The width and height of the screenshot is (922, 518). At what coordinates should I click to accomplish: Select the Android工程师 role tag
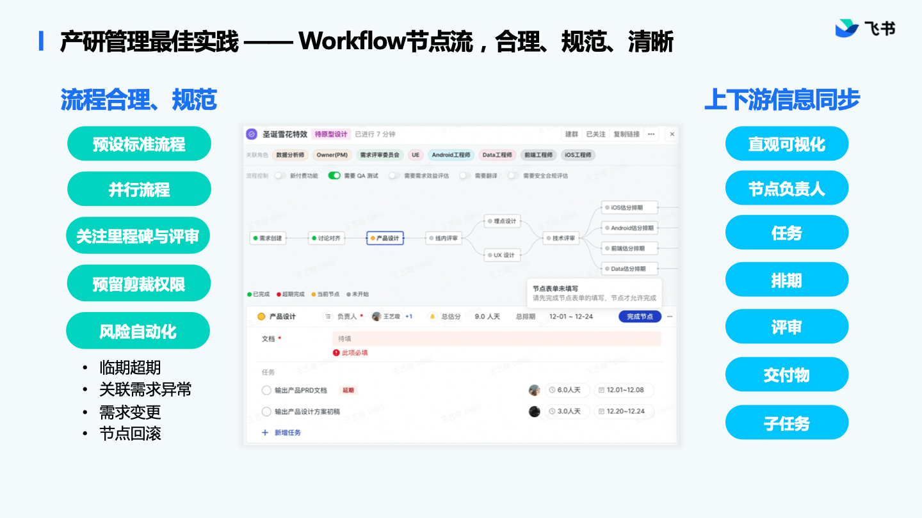coord(451,155)
